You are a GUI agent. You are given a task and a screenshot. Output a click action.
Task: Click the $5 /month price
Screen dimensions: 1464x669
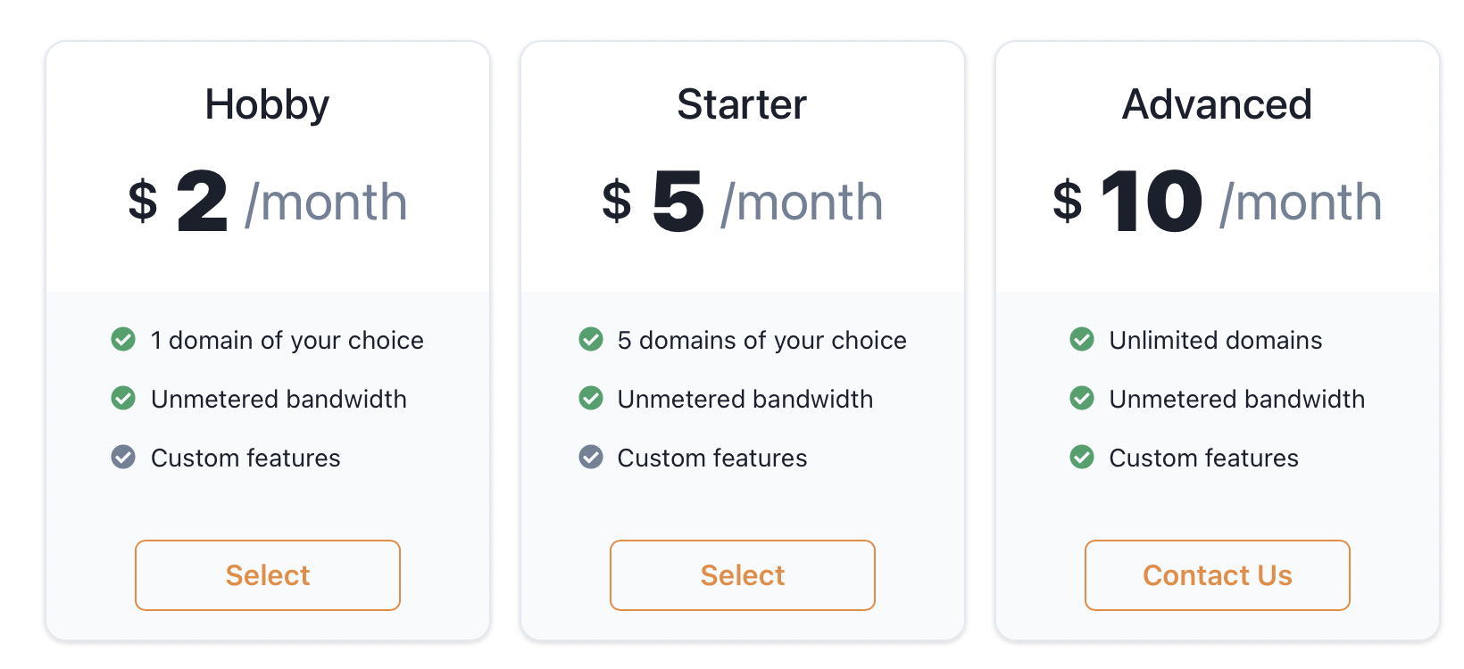pyautogui.click(x=743, y=202)
